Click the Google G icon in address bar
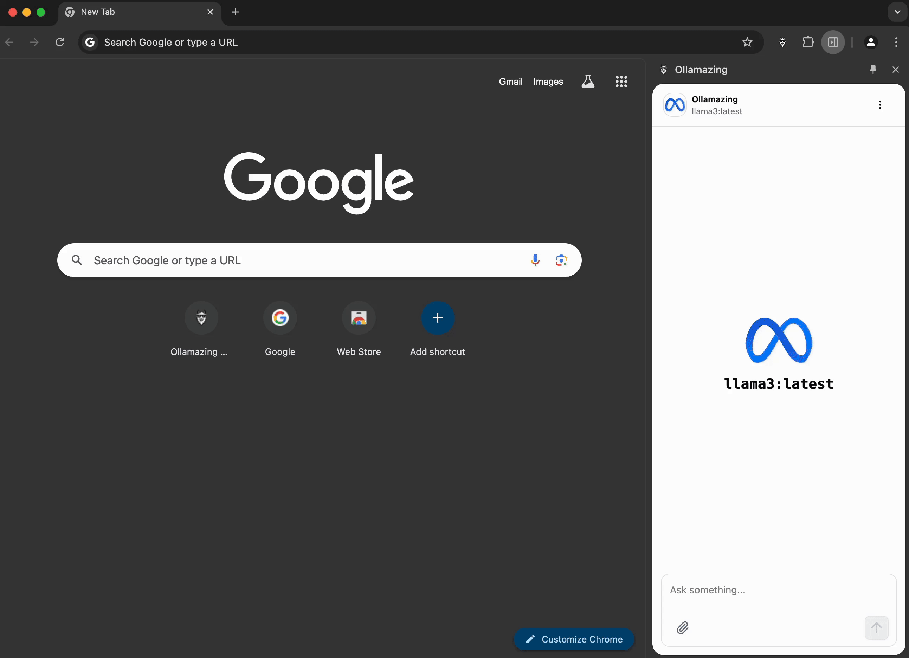The width and height of the screenshot is (909, 658). [x=90, y=42]
